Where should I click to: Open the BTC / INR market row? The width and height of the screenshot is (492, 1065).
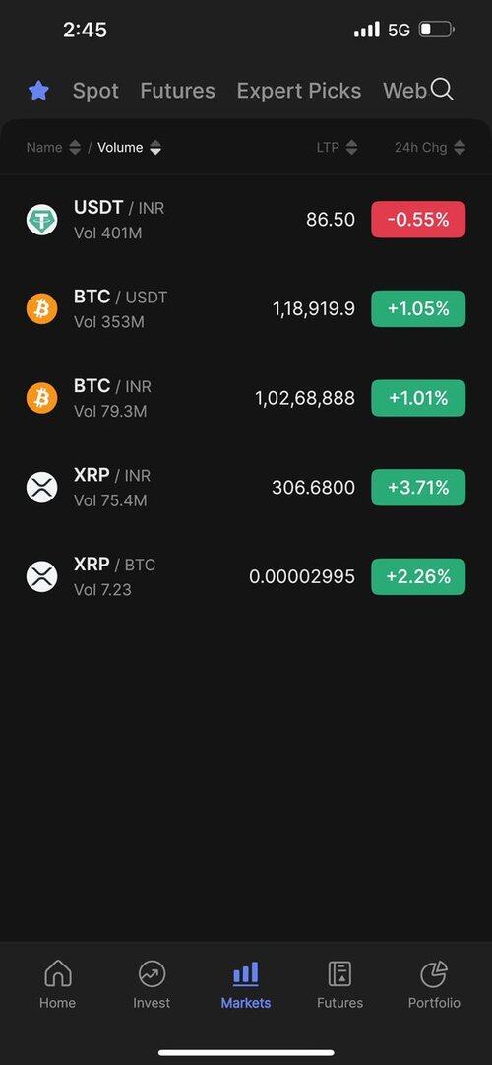pyautogui.click(x=246, y=398)
